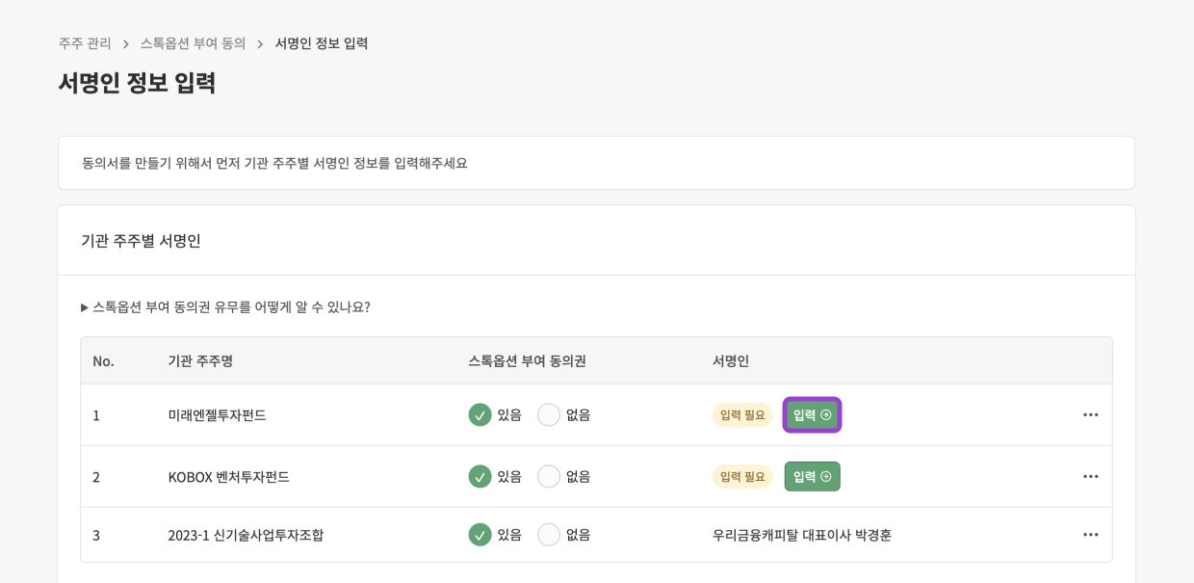The height and width of the screenshot is (583, 1194).
Task: Select 없음 radio for 2023-1 신기술사업투자조합
Action: tap(549, 535)
